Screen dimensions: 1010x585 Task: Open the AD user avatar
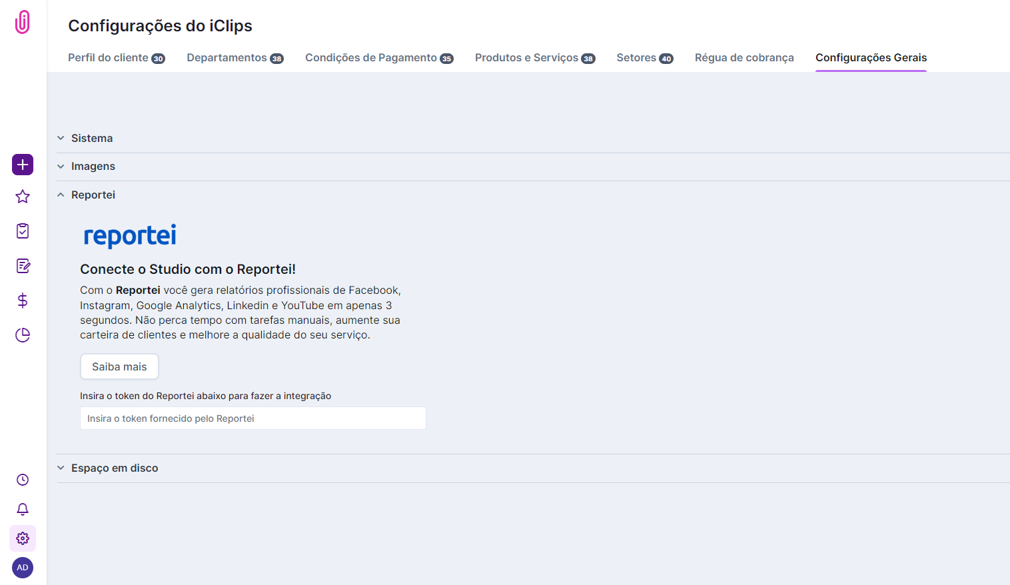pyautogui.click(x=22, y=567)
